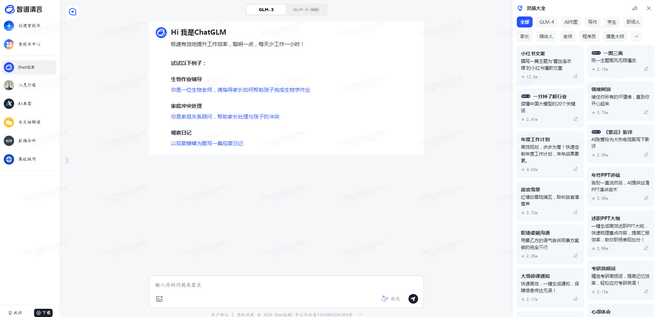This screenshot has height=317, width=655.
Task: Click edit icon on 年终PPT讲稿 card
Action: pos(646,198)
